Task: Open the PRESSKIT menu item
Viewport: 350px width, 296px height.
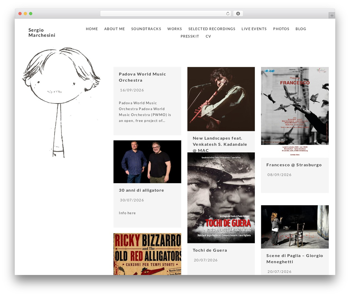Action: pyautogui.click(x=190, y=36)
